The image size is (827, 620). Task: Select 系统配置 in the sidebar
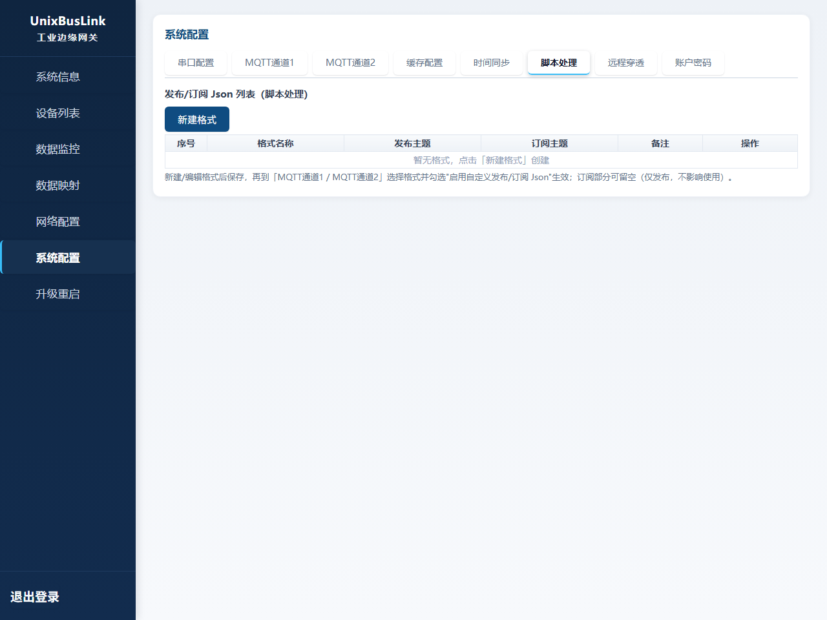pos(68,258)
